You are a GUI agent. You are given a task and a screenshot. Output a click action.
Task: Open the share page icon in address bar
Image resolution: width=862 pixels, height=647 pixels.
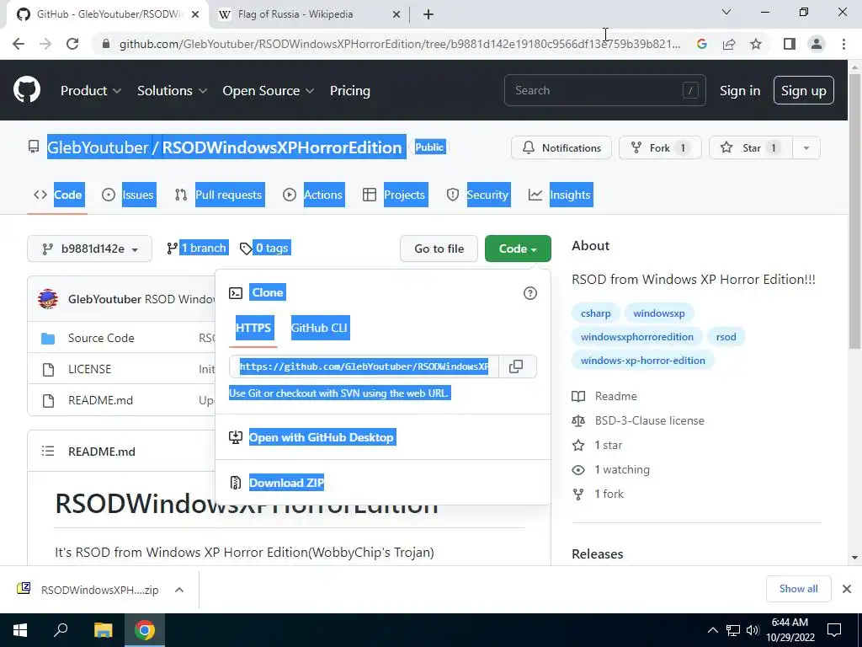pos(729,44)
